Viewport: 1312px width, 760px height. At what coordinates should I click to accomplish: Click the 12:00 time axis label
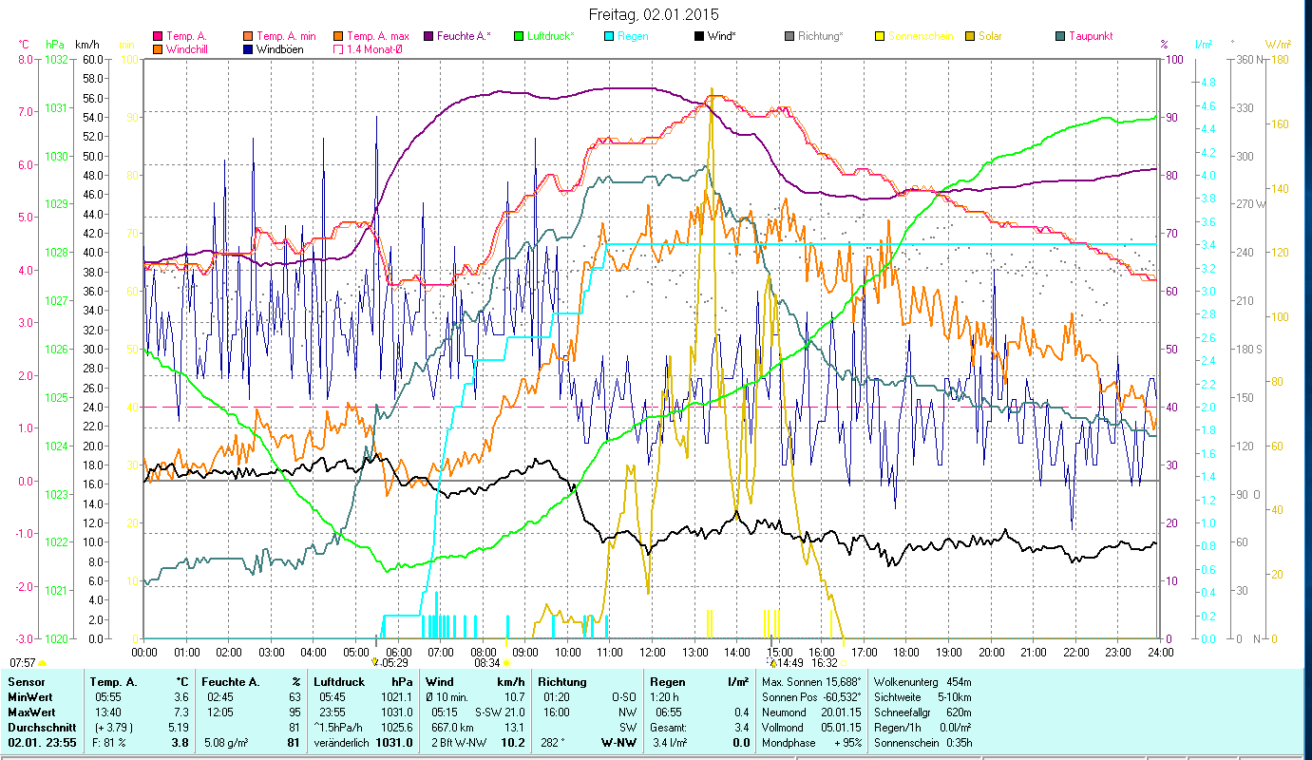tap(653, 652)
